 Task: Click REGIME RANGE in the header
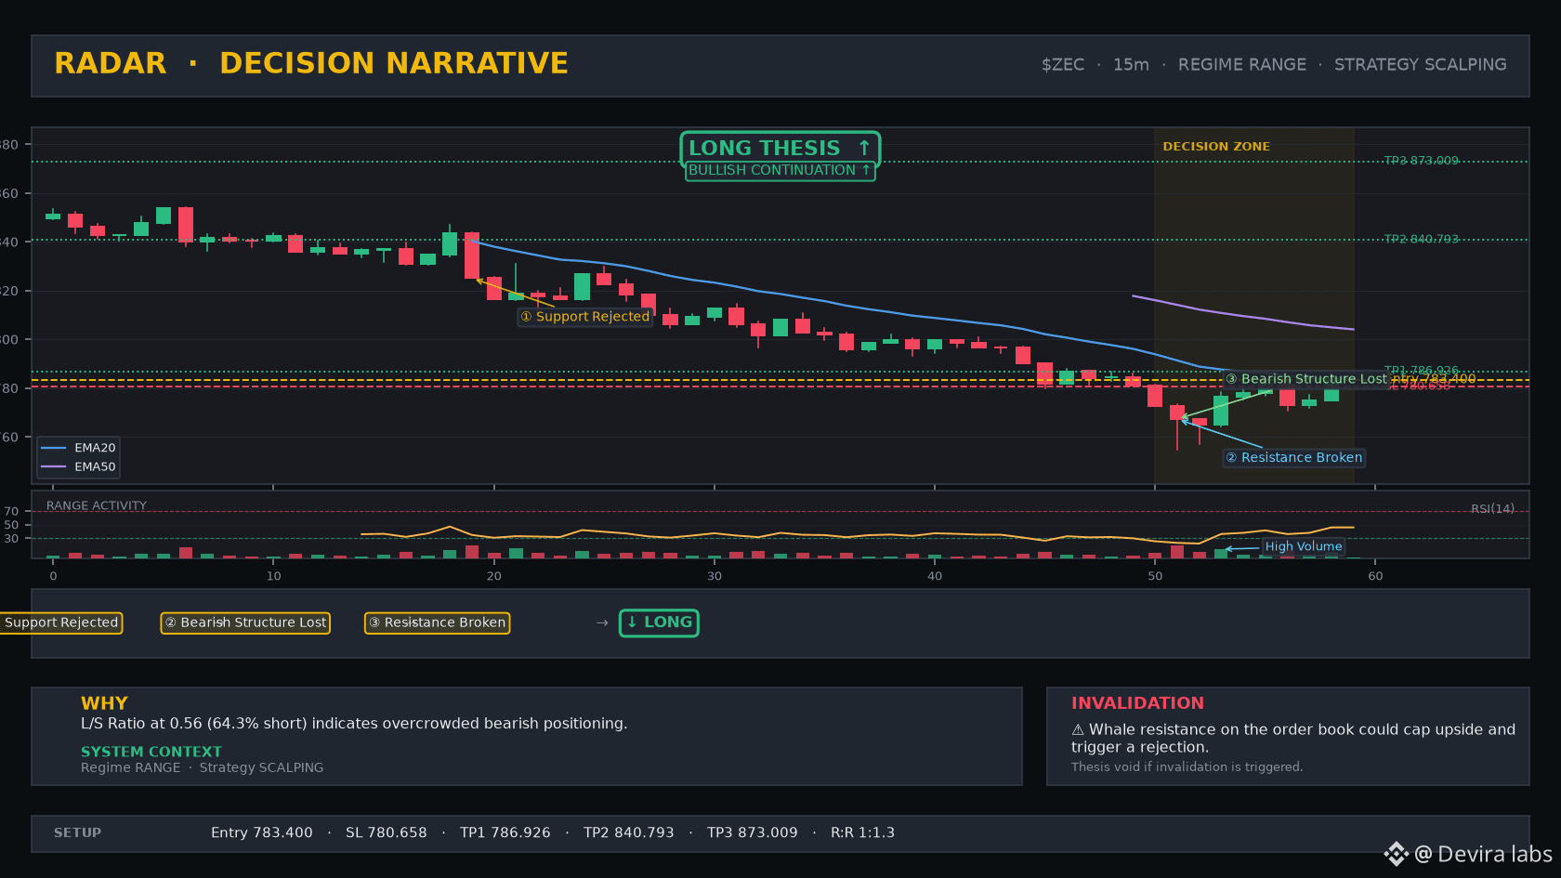(1242, 65)
